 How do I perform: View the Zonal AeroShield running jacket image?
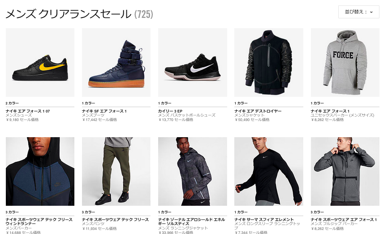point(193,171)
